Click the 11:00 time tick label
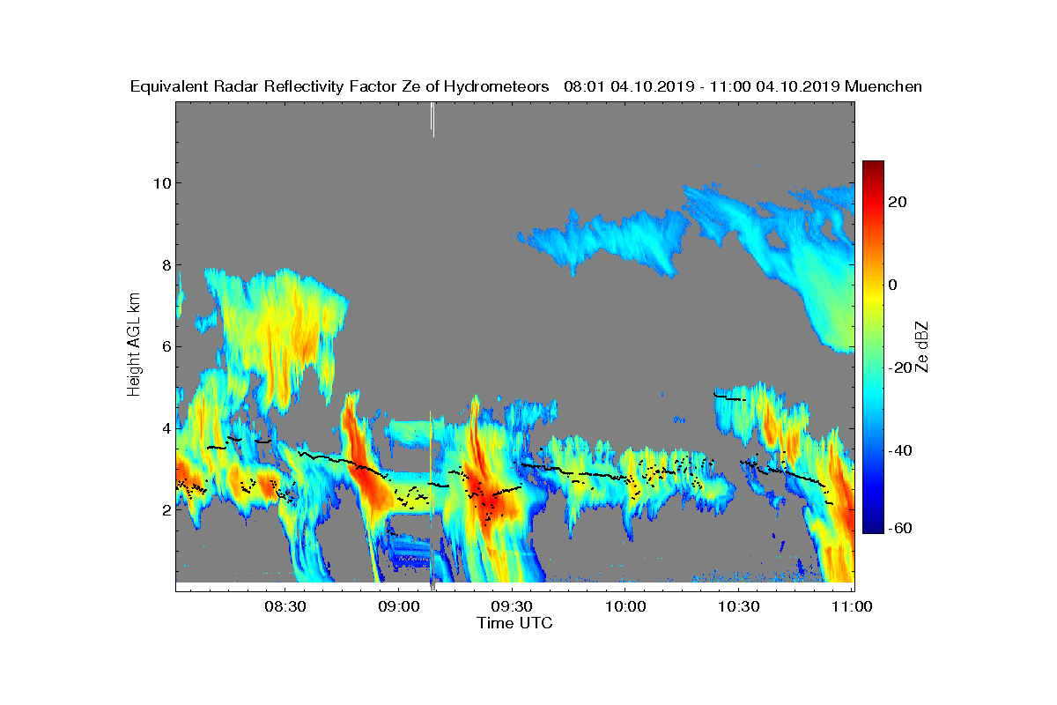Screen dimensions: 1057x705 tap(852, 607)
